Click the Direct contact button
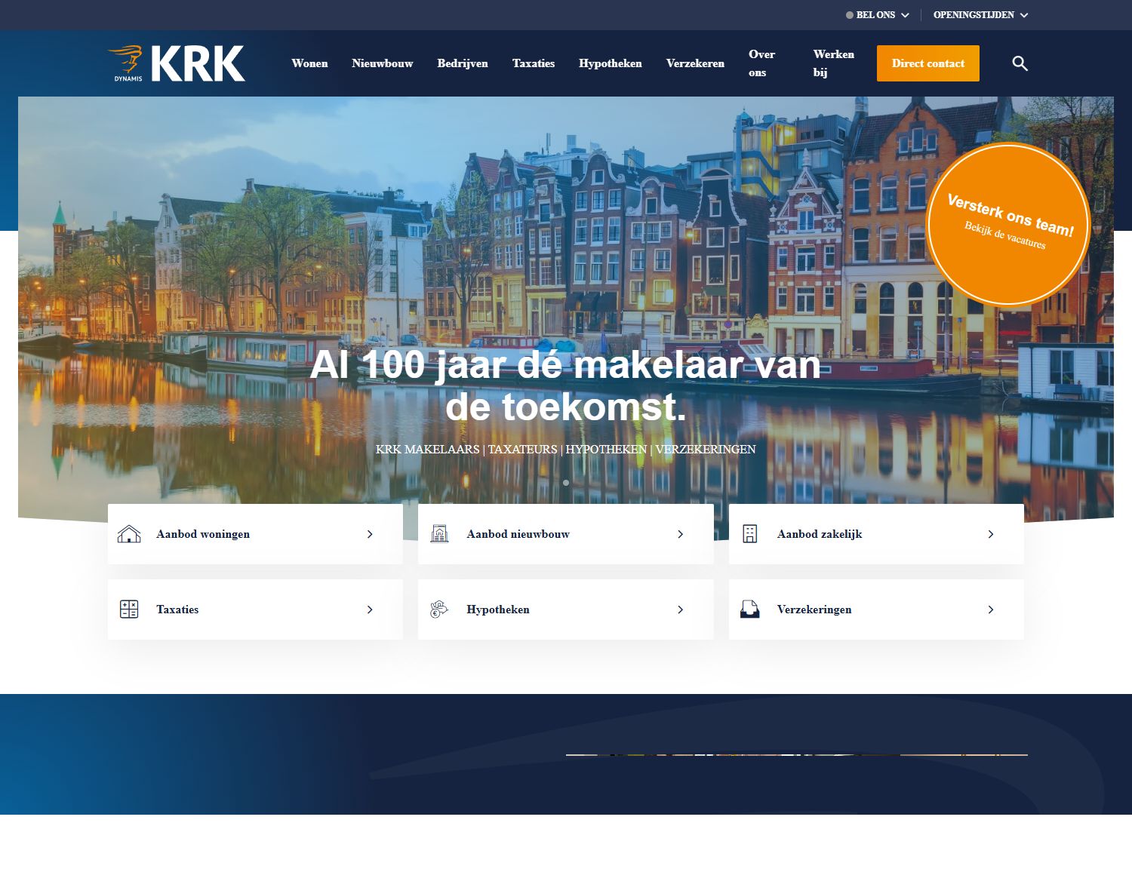Screen dimensions: 1132x869 (x=927, y=63)
